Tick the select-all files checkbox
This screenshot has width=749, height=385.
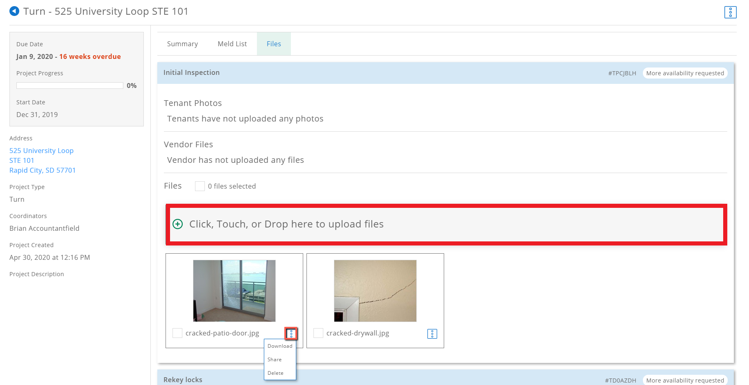tap(200, 186)
